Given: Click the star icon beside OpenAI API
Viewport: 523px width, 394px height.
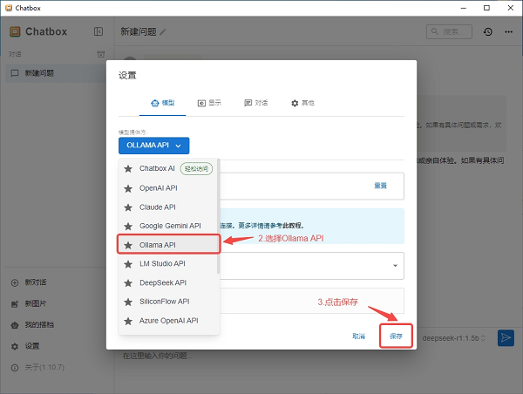Looking at the screenshot, I should coord(128,188).
